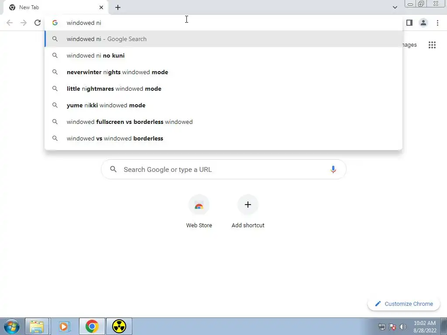Choose 'windowed ni - Google Search' suggestion
Image resolution: width=447 pixels, height=335 pixels.
pyautogui.click(x=223, y=39)
